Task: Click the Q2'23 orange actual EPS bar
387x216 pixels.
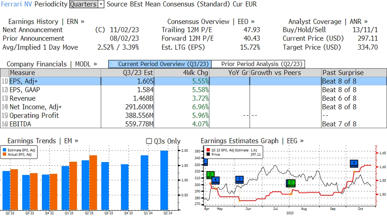Action: coord(93,182)
